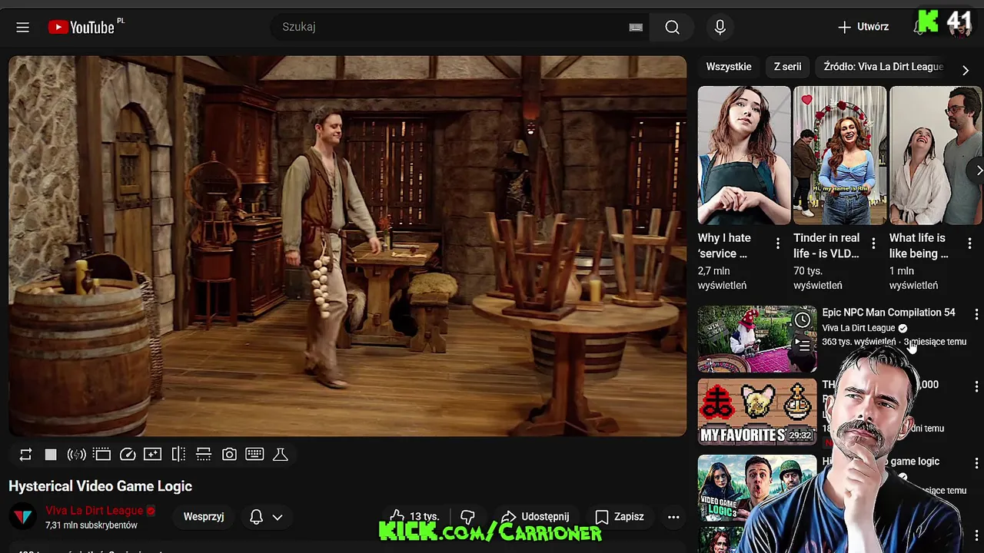Open the Video Game Logic 3 thumbnail
The width and height of the screenshot is (984, 553).
point(757,488)
